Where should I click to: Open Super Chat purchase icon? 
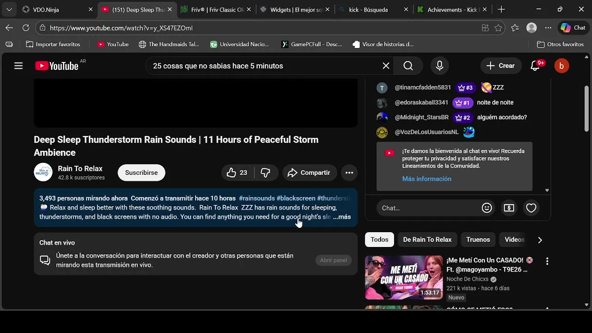tap(509, 208)
